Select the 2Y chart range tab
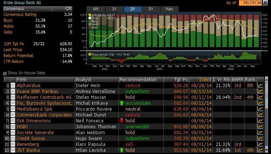Viewport: 271px width, 154px height. point(133,9)
